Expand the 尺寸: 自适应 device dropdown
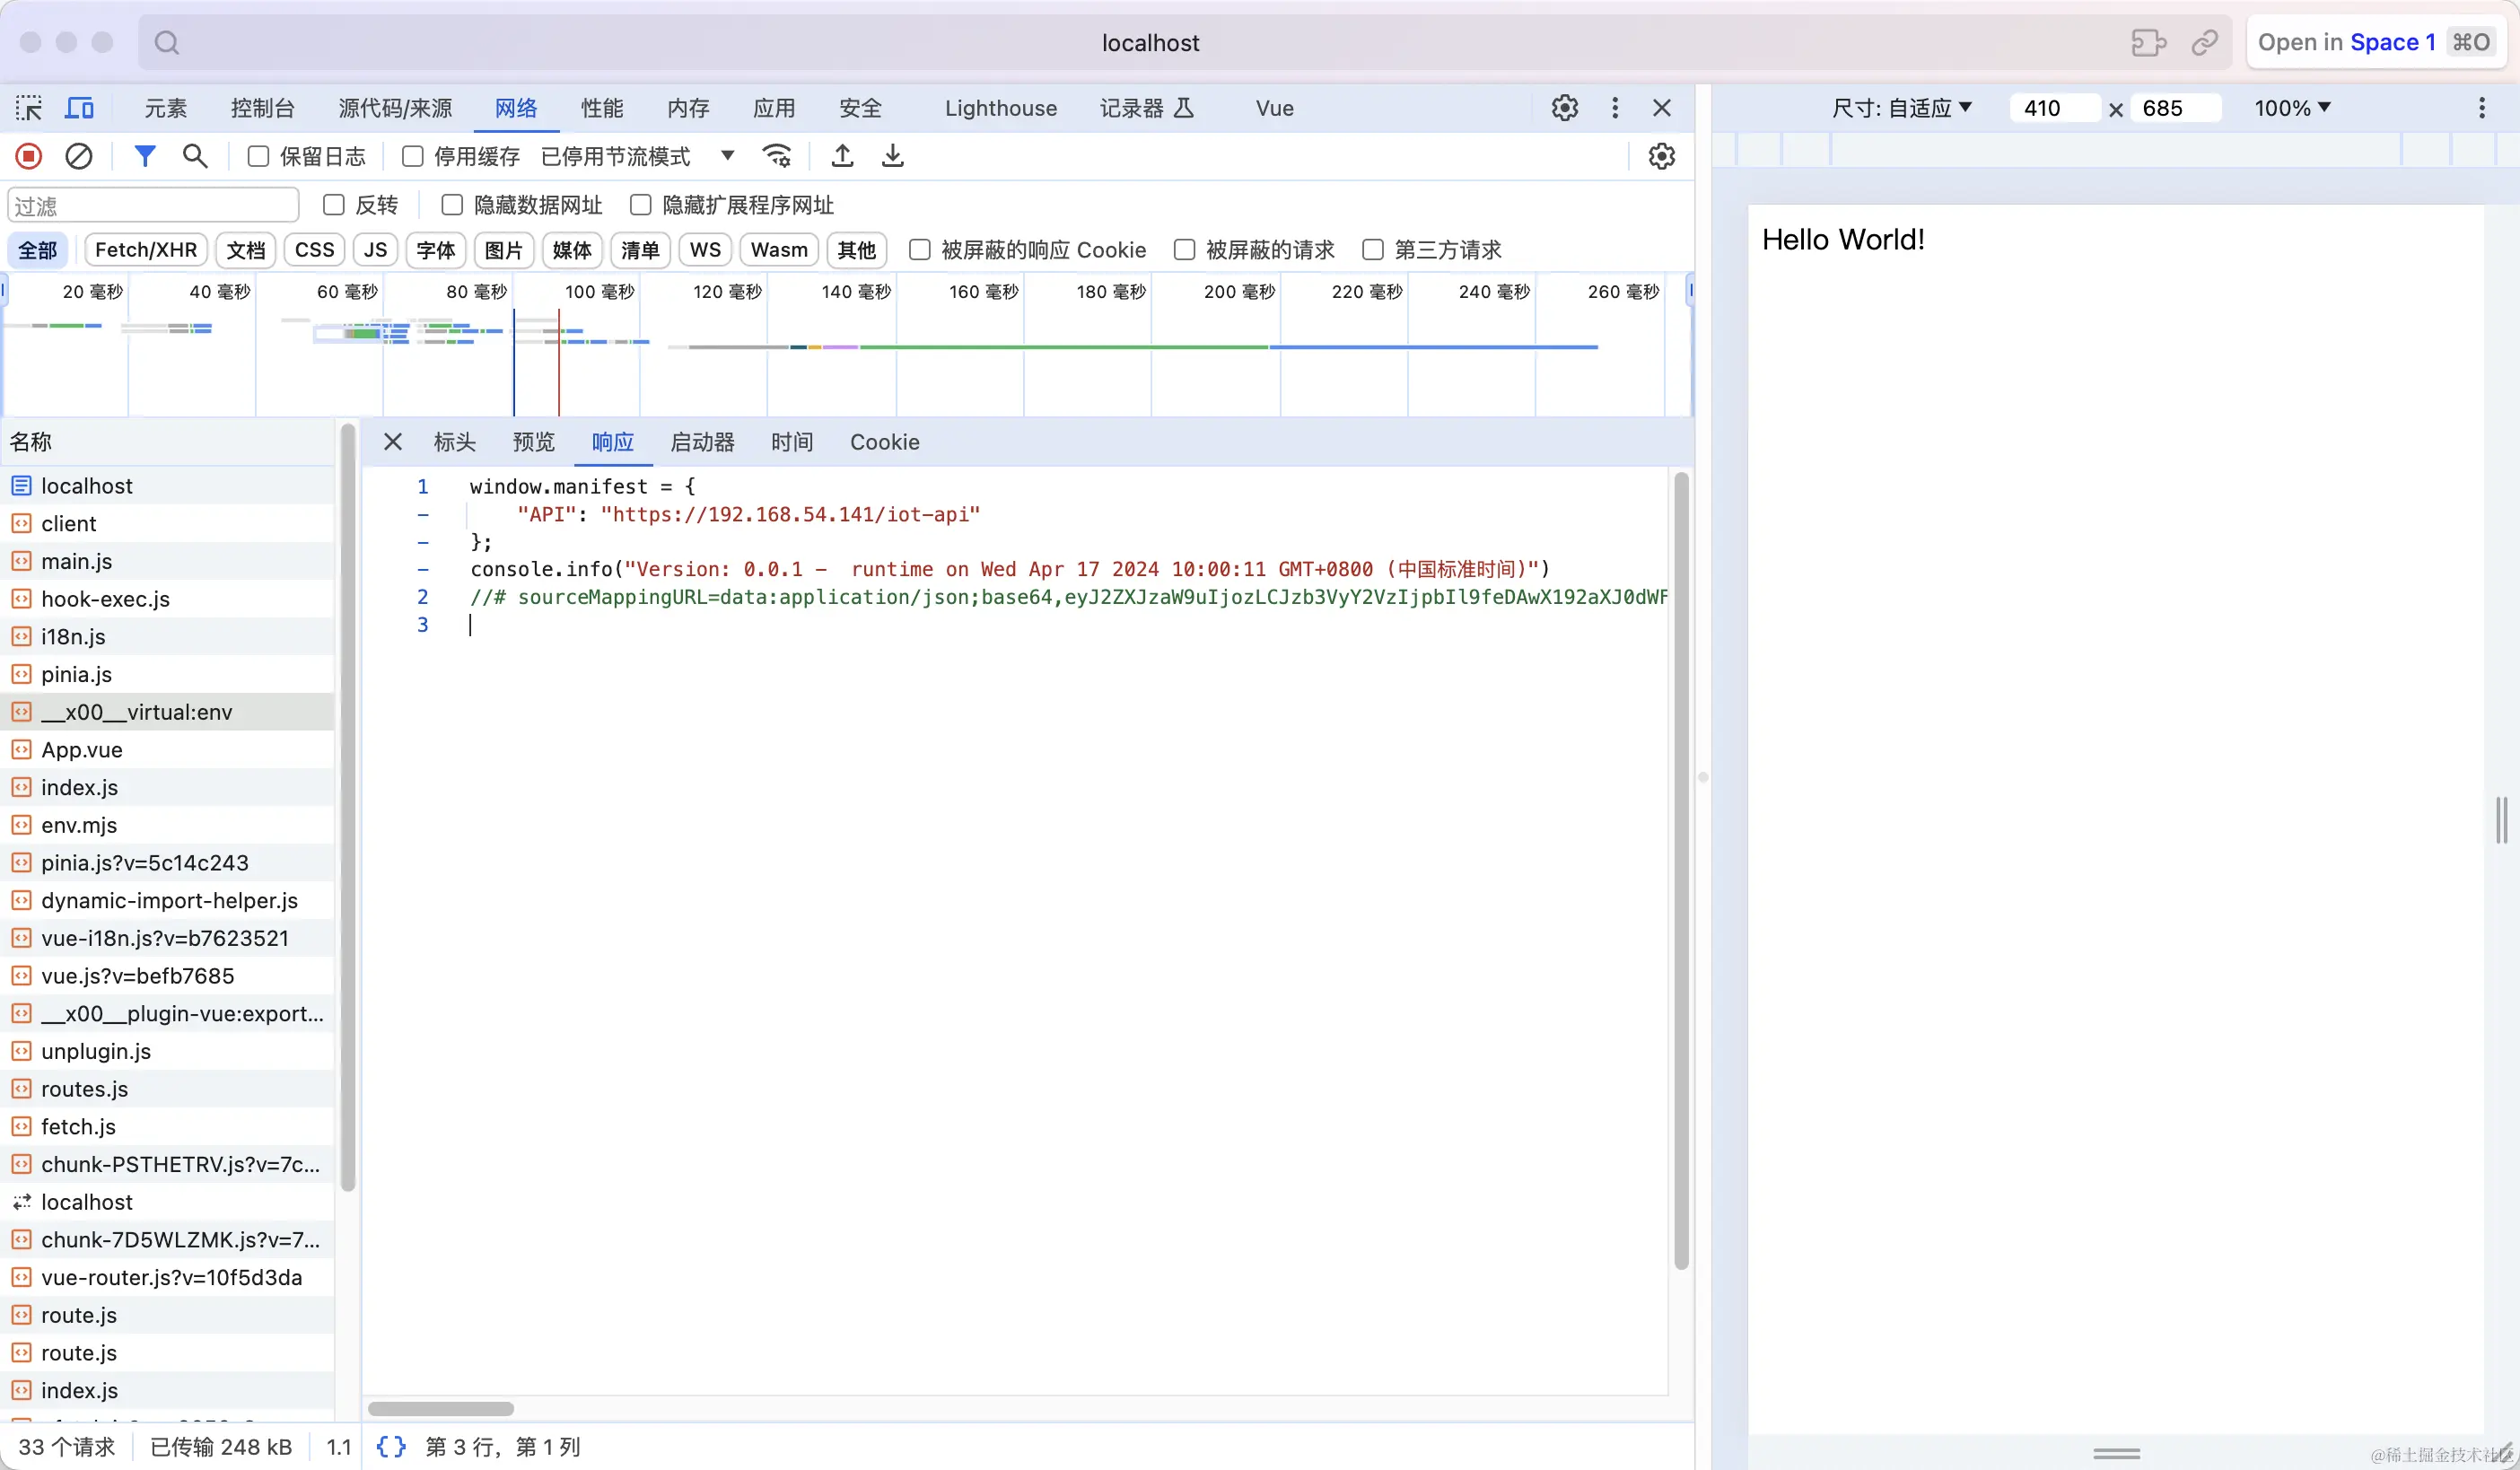 point(1901,108)
